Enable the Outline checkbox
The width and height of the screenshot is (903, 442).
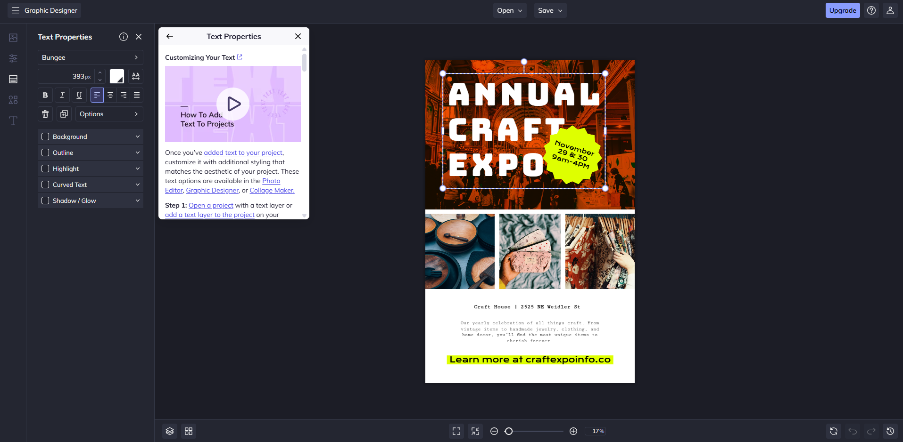(x=45, y=153)
